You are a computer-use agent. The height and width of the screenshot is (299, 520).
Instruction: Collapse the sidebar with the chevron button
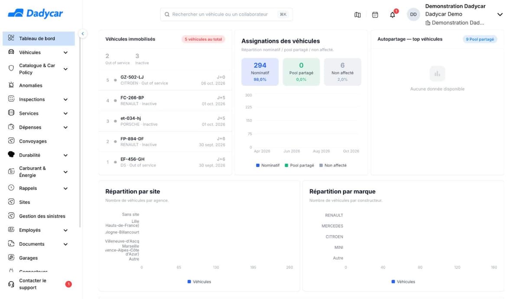[x=83, y=34]
